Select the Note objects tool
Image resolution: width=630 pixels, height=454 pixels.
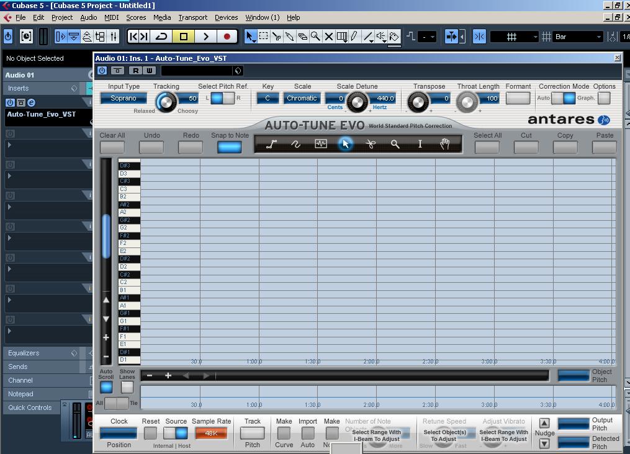(320, 144)
